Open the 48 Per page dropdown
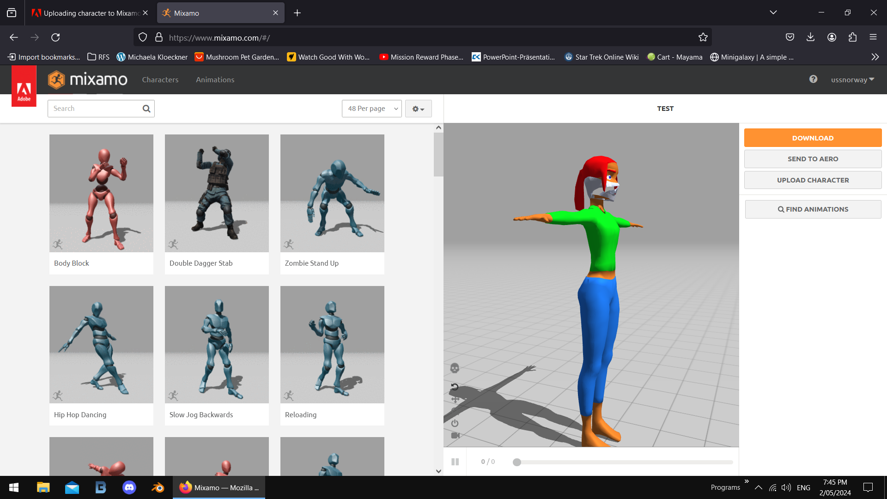Image resolution: width=887 pixels, height=499 pixels. (x=371, y=109)
